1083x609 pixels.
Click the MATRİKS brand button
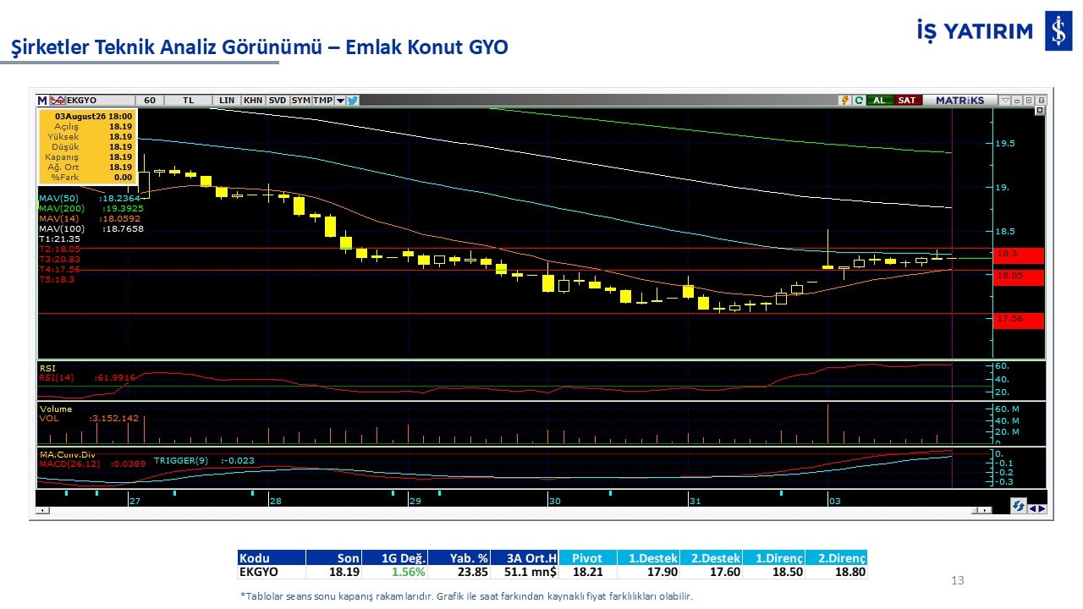pos(960,100)
